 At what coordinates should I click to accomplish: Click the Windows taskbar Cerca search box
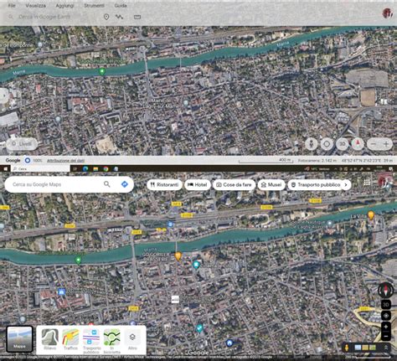click(40, 168)
